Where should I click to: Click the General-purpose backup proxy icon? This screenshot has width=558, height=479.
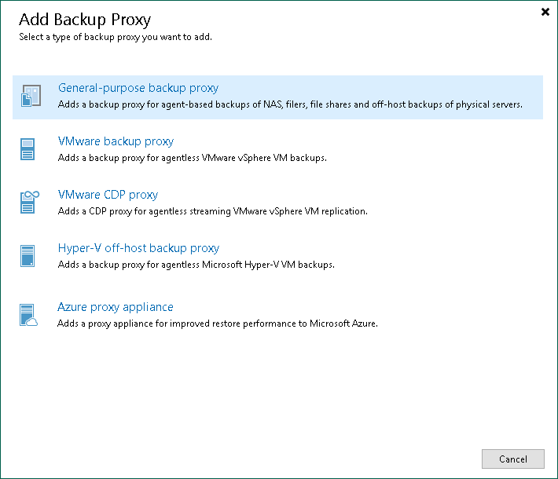(29, 97)
